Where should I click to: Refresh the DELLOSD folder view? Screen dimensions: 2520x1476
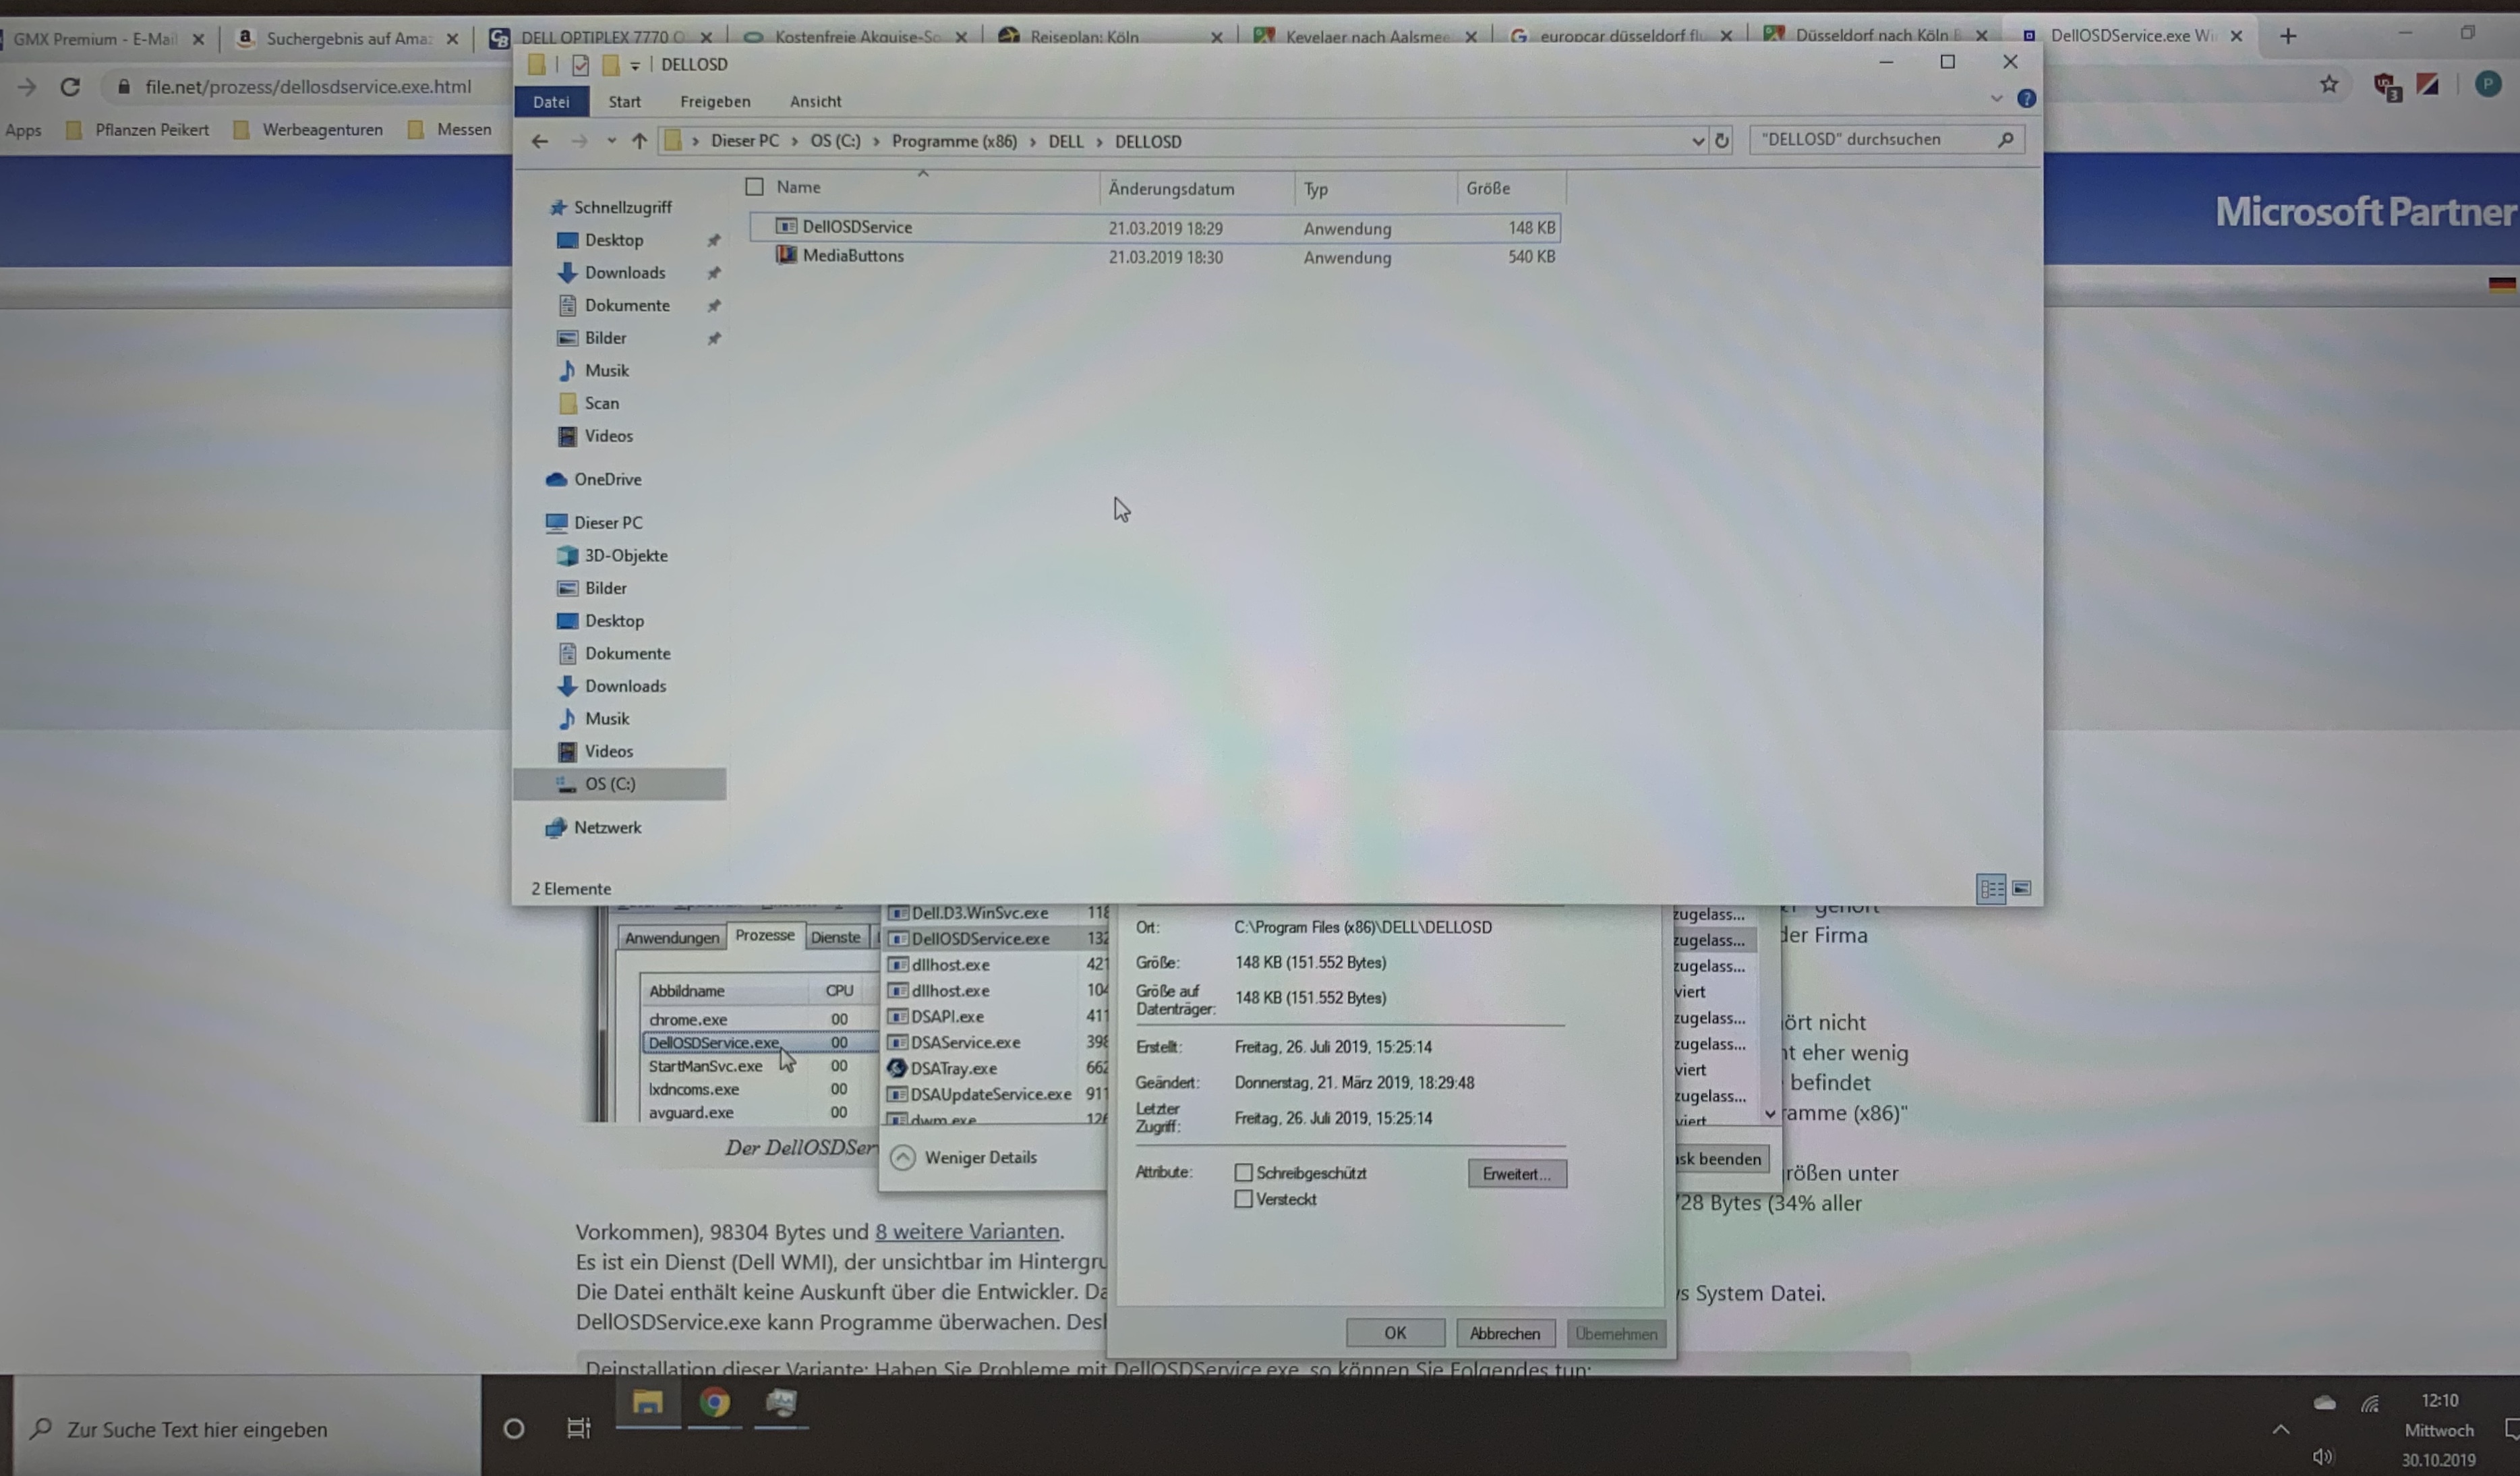coord(1721,141)
